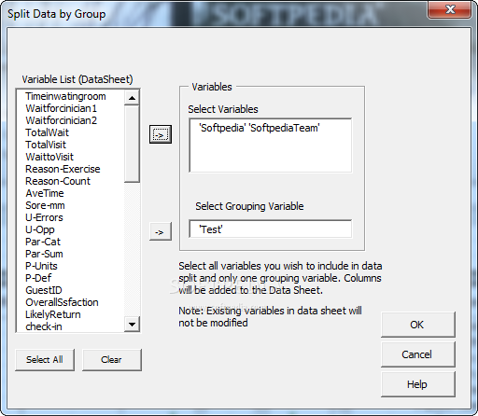Image resolution: width=478 pixels, height=416 pixels.
Task: Close the Split Data by Group window
Action: pos(450,9)
